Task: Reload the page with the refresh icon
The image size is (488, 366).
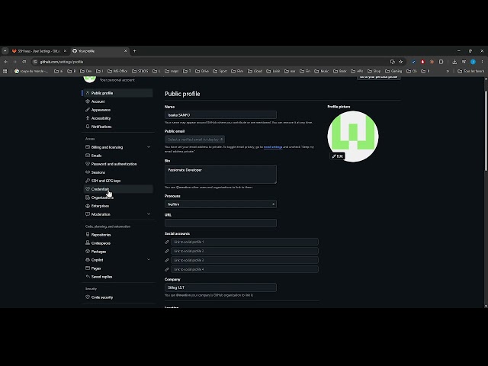Action: [24, 62]
